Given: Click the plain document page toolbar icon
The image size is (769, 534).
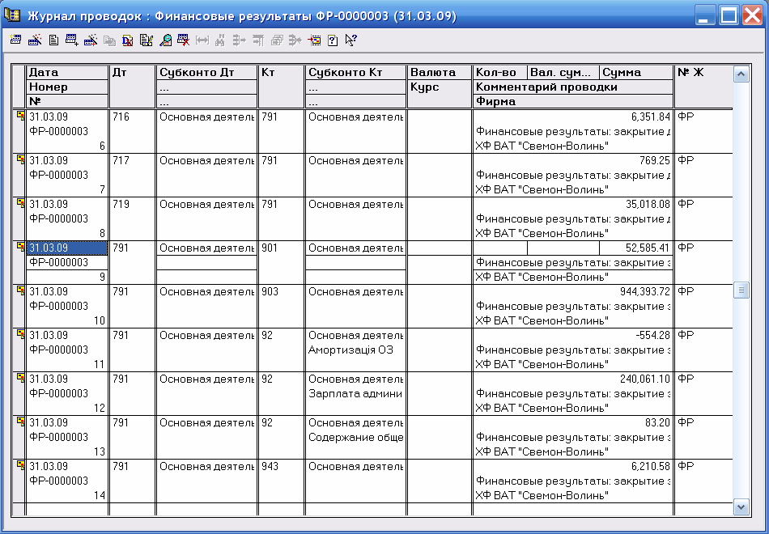Looking at the screenshot, I should point(53,40).
